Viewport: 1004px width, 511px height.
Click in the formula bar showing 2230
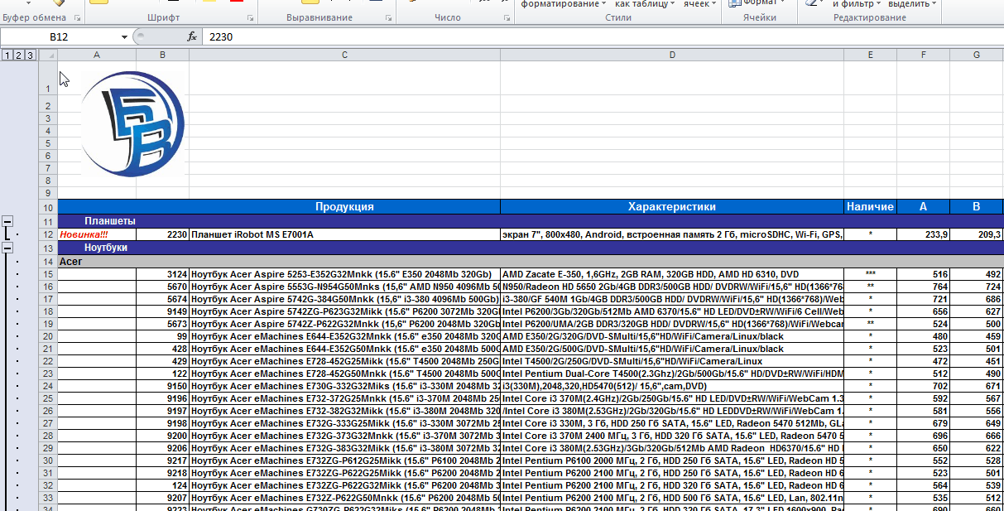601,37
